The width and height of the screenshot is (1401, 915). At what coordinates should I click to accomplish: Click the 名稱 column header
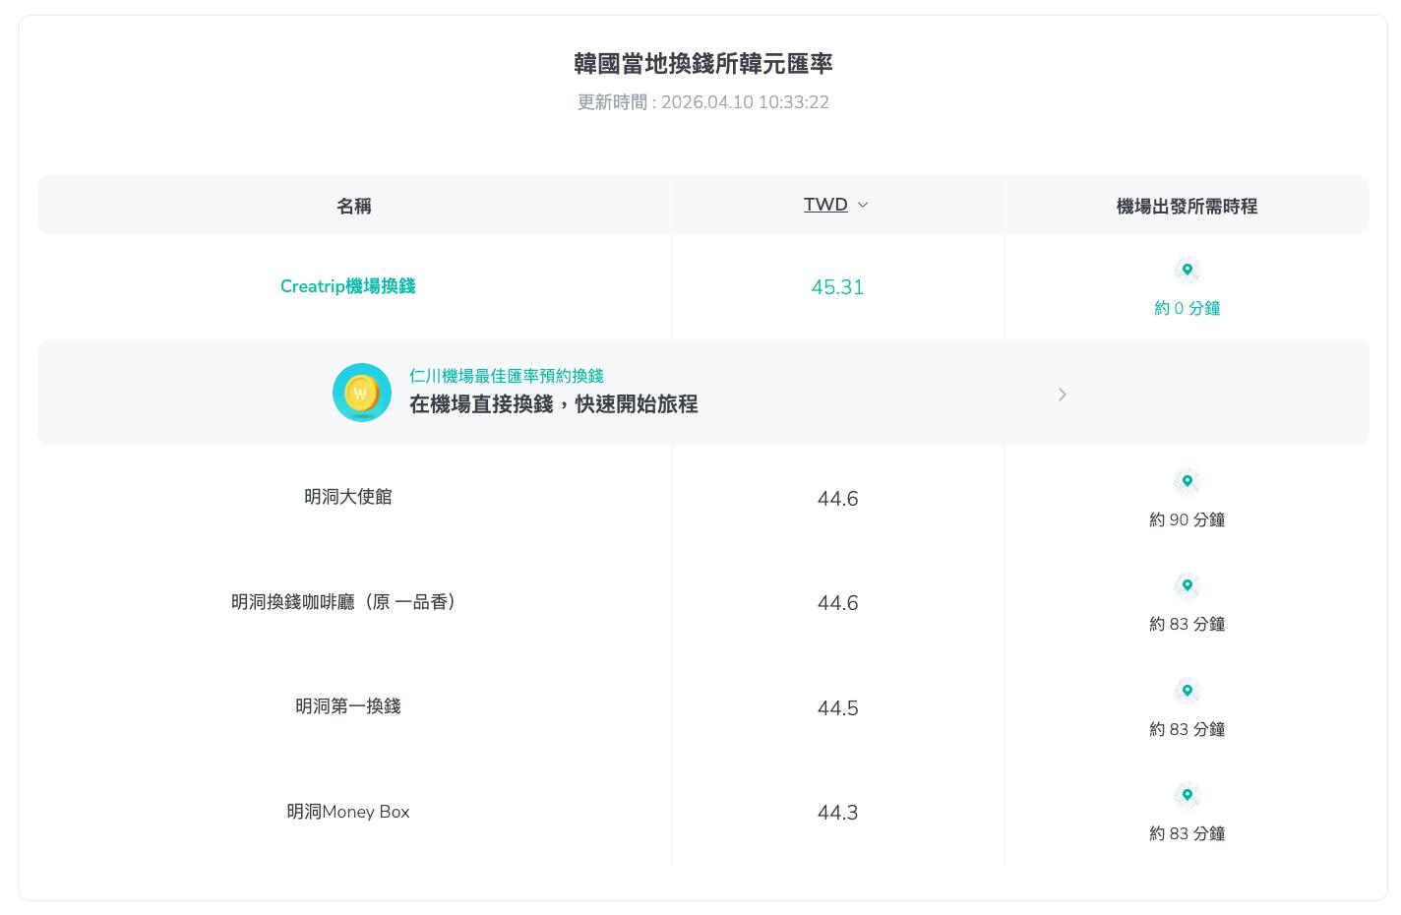click(x=354, y=206)
